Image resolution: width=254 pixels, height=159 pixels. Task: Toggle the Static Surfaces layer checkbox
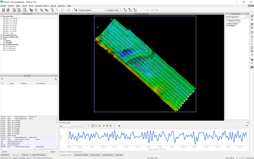coord(227,24)
